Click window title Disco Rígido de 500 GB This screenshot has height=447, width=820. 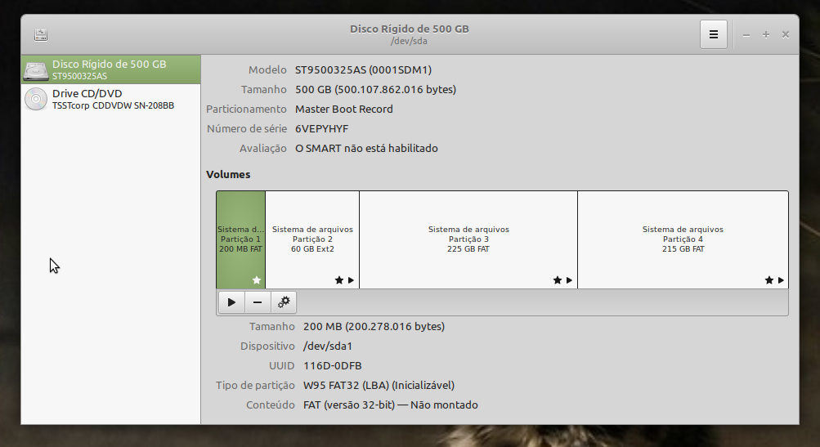point(410,29)
